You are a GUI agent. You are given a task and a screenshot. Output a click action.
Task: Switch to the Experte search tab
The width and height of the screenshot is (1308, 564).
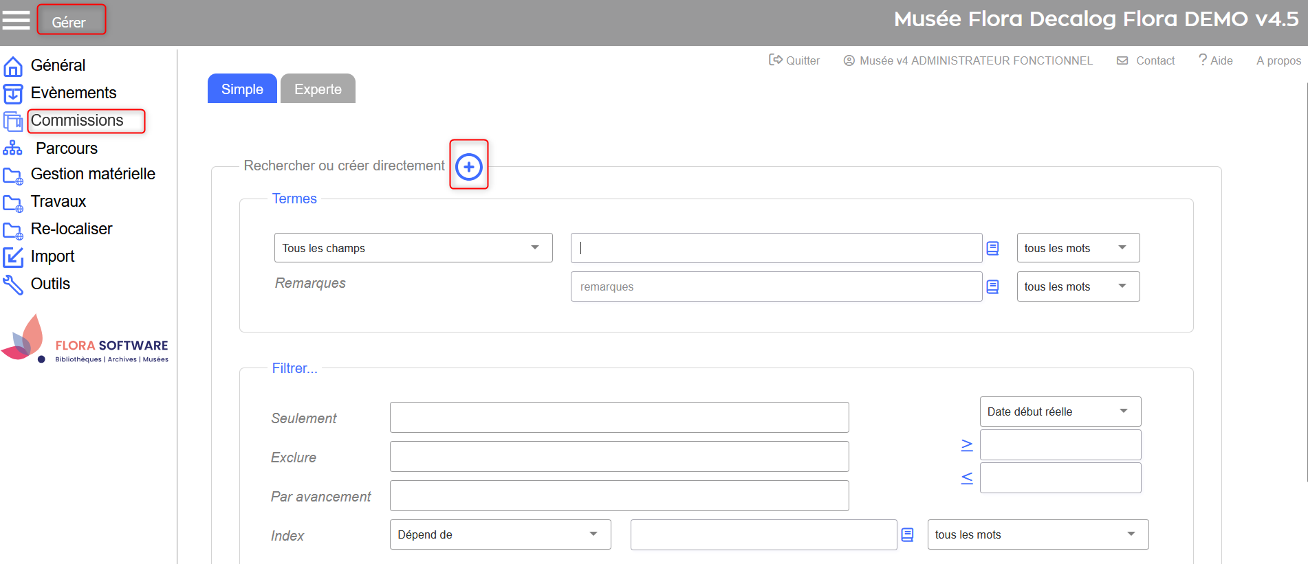[318, 89]
